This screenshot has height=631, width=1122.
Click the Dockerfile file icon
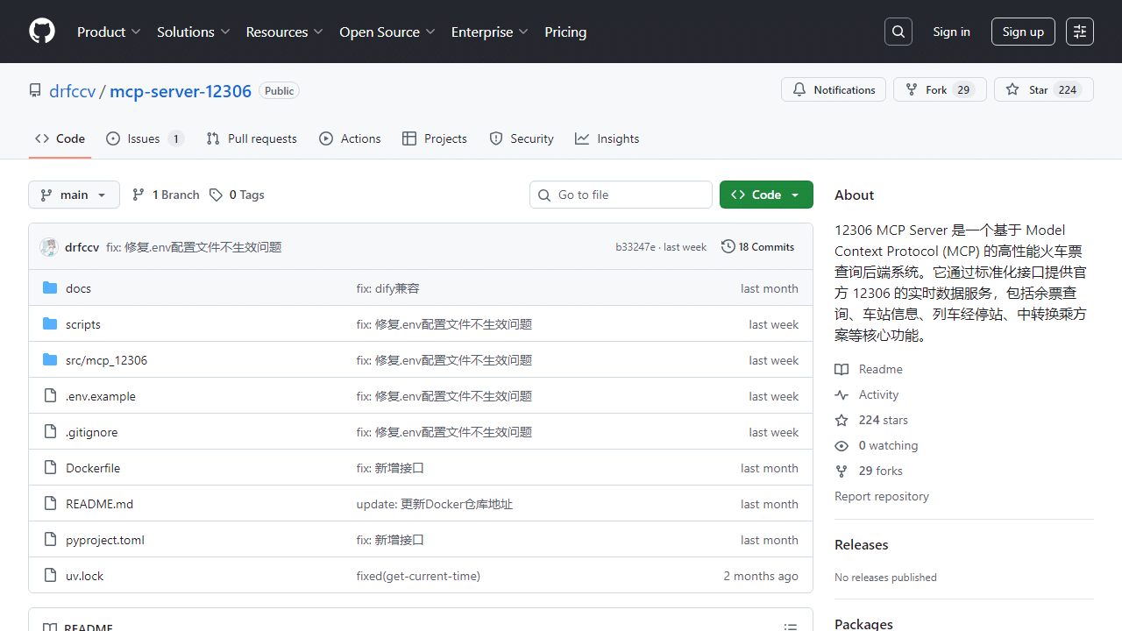coord(50,468)
